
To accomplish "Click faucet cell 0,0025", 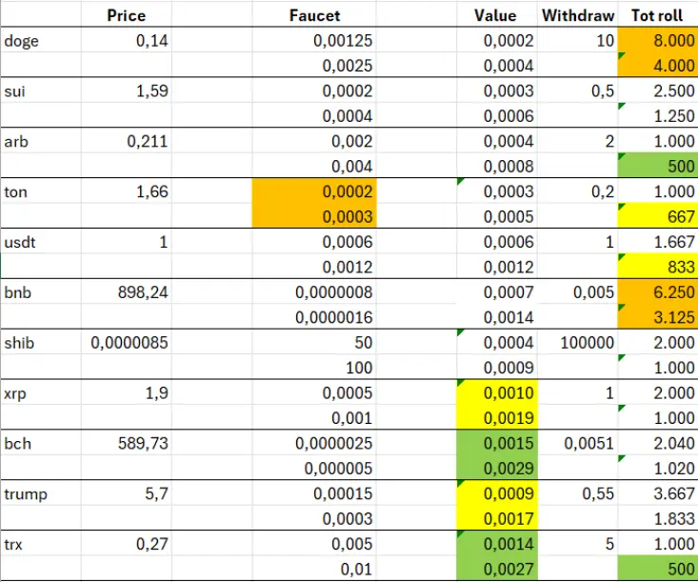I will pos(314,66).
